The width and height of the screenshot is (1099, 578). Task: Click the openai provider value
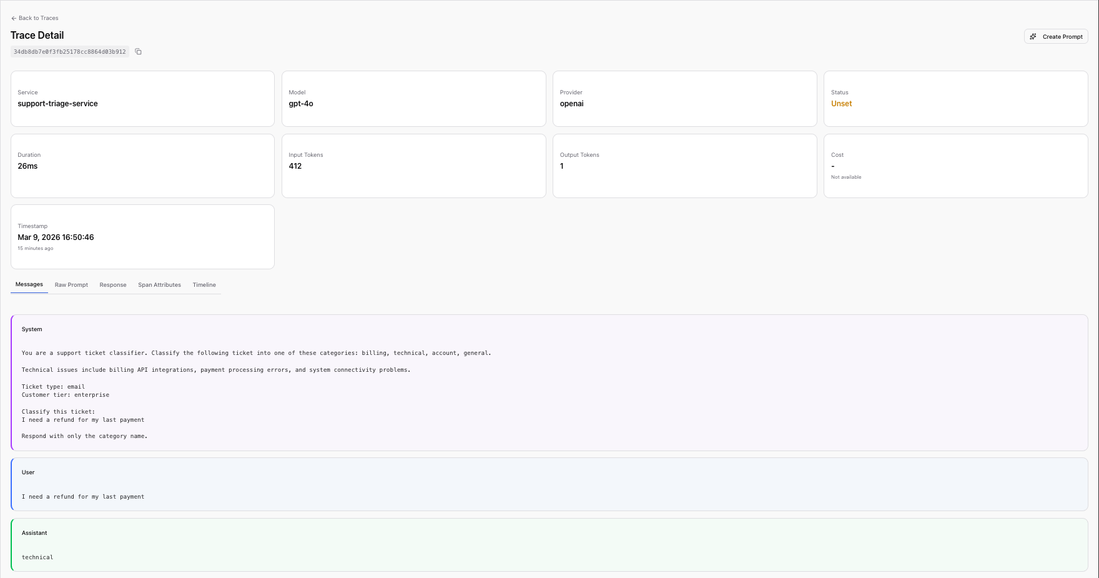[572, 104]
